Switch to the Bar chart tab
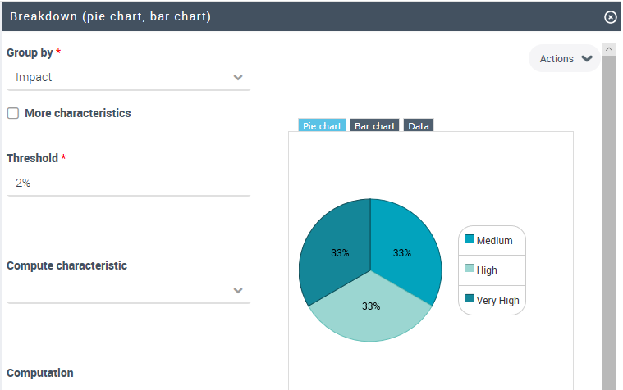623x390 pixels. coord(374,126)
